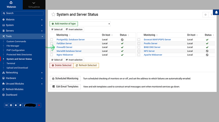Click the NFS Server status icon

click(207, 51)
